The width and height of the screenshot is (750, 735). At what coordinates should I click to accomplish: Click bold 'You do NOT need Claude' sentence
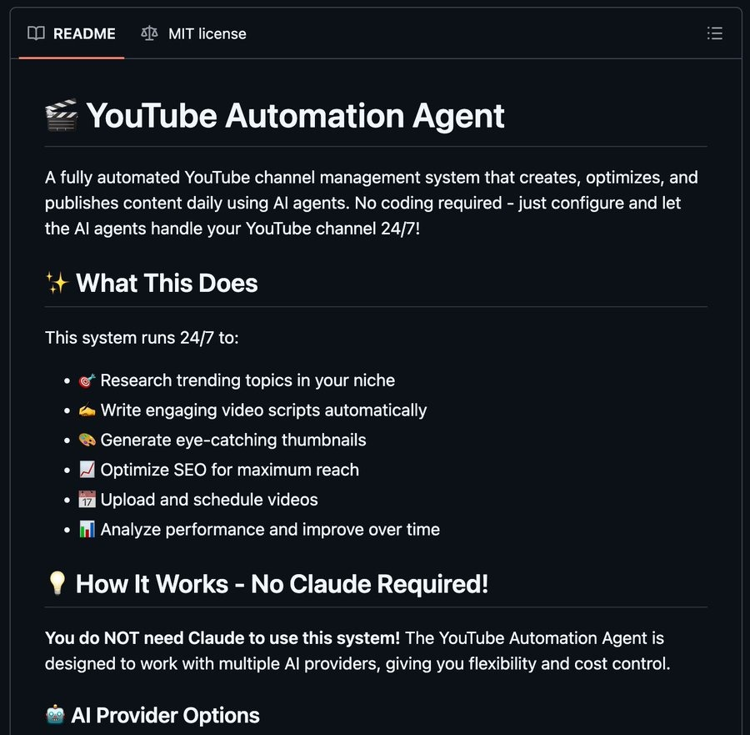[222, 637]
